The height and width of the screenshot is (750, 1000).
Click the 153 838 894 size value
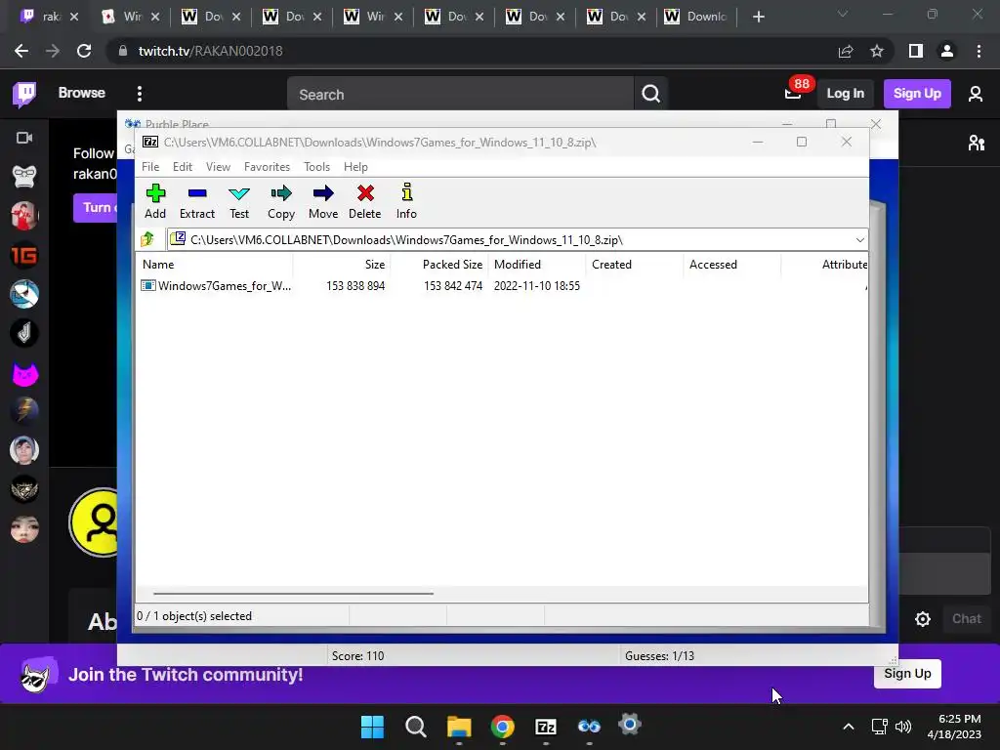pos(355,286)
